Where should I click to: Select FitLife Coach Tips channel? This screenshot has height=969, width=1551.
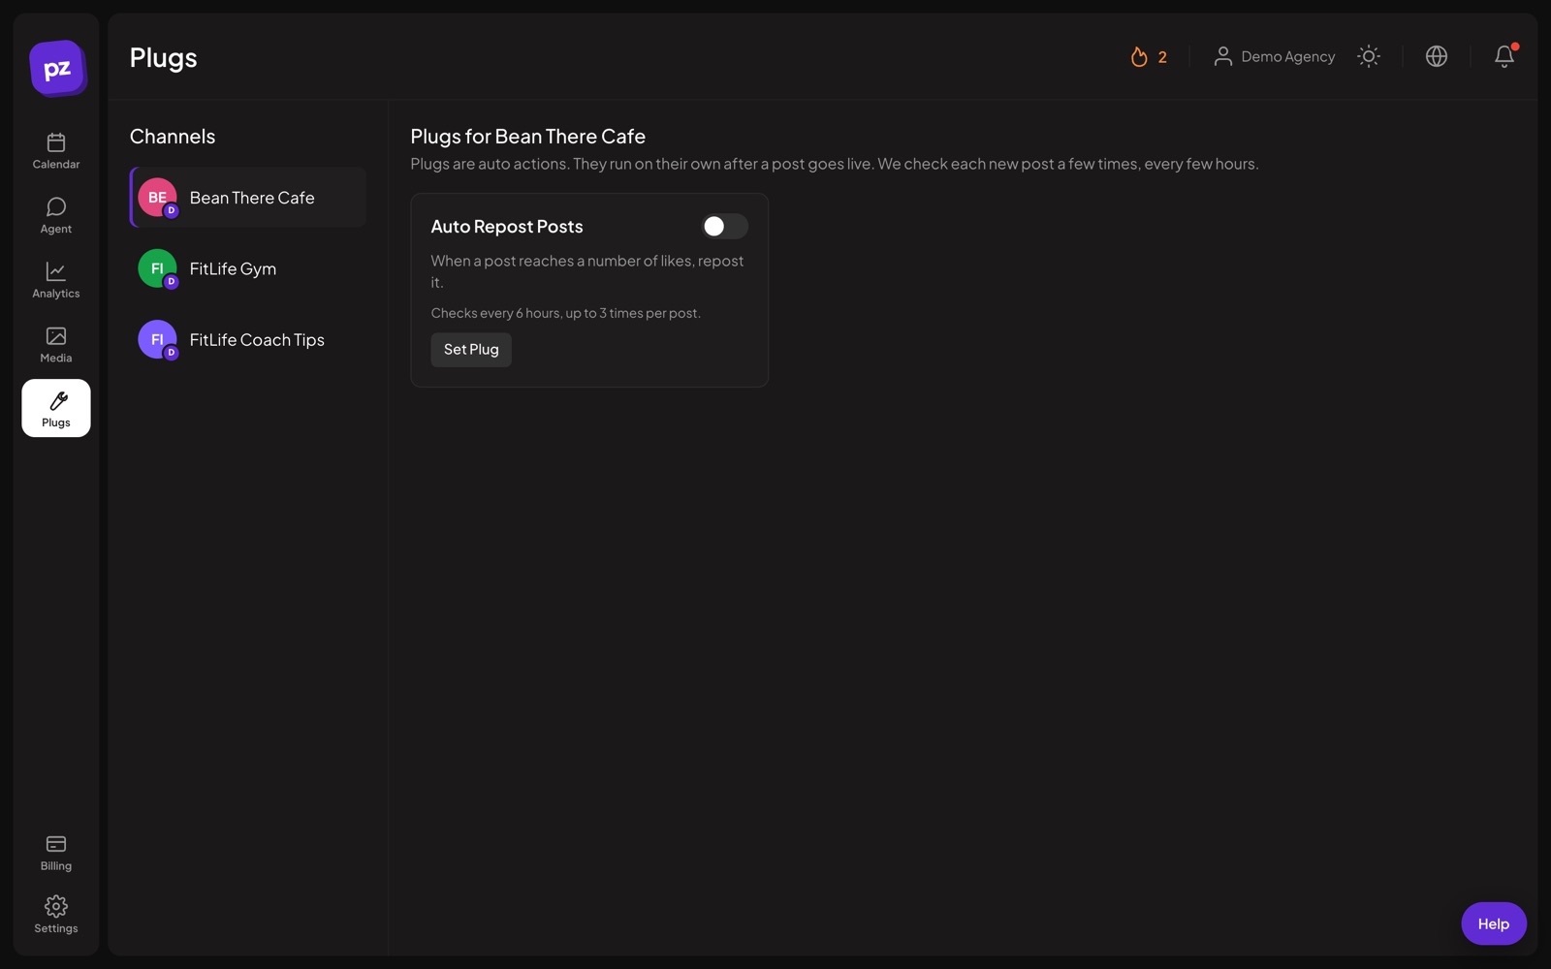[248, 340]
